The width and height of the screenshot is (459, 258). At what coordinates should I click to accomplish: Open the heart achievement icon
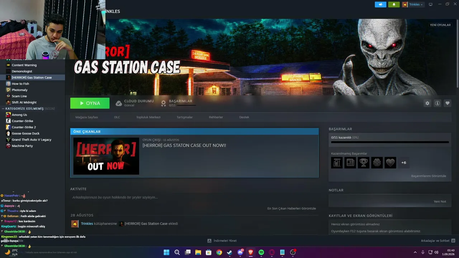click(391, 163)
